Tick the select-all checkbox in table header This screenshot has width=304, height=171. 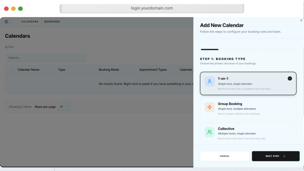pyautogui.click(x=11, y=70)
